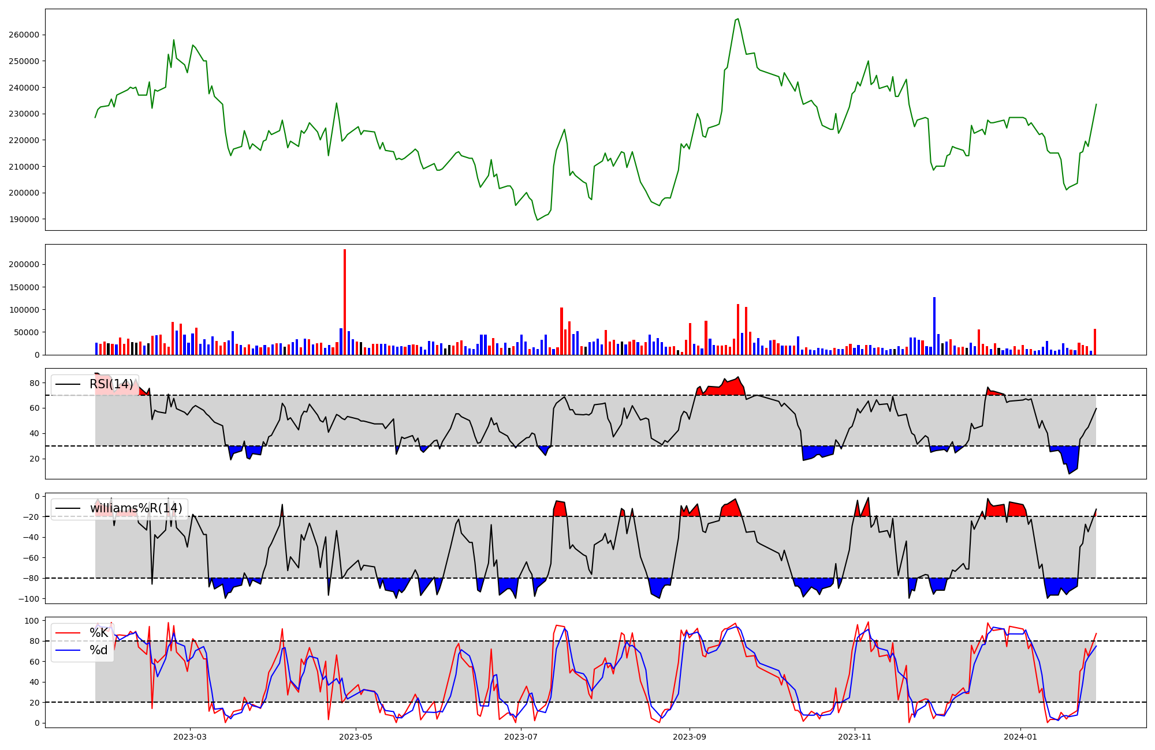Click the 260000 price axis label
This screenshot has width=1155, height=750.
(24, 35)
